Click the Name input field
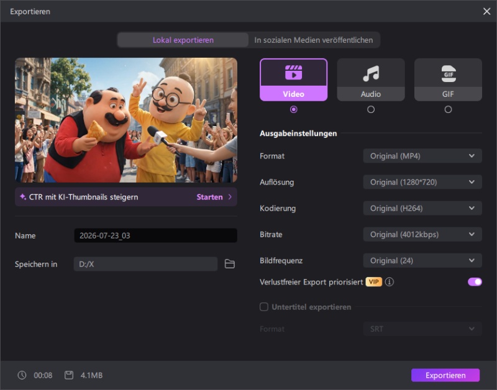This screenshot has width=497, height=390. (x=156, y=235)
